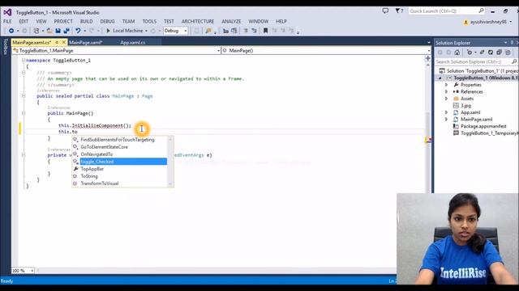Viewport: 519px width, 291px height.
Task: Click the New Project toolbar icon
Action: (36, 31)
